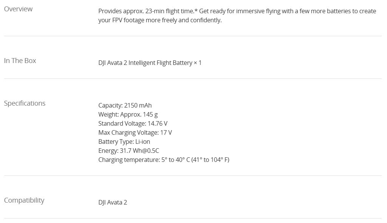Click the Weight: Approx. 145 g line
The height and width of the screenshot is (223, 387).
coord(128,114)
